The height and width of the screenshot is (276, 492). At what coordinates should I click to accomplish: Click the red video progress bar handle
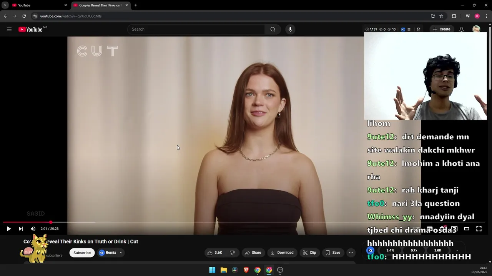tap(51, 222)
